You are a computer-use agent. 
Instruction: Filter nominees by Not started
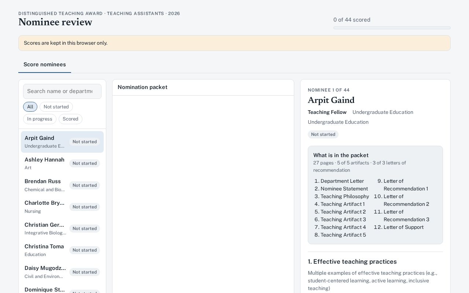56,107
